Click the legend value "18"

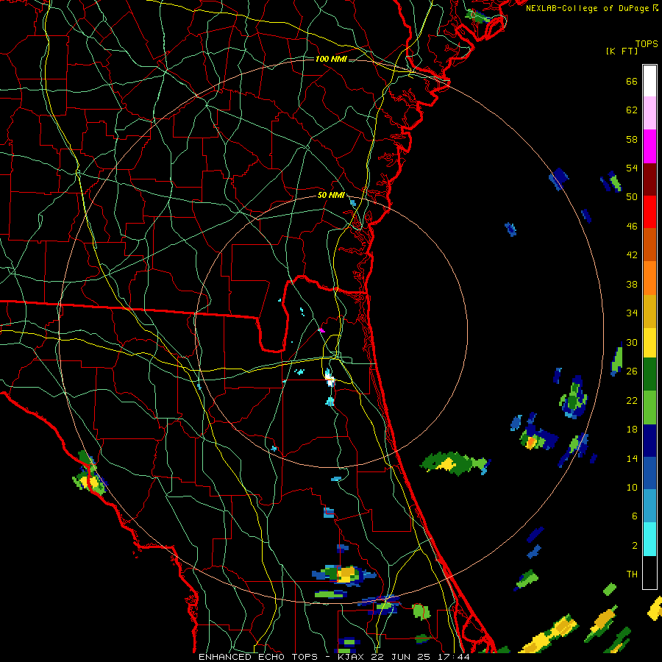[632, 430]
